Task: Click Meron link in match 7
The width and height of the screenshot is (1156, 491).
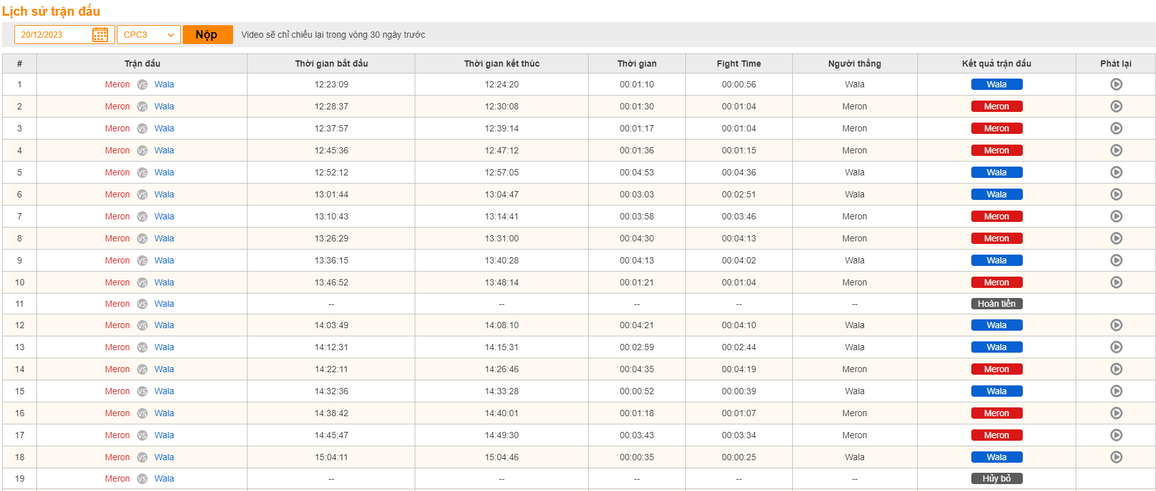Action: click(x=117, y=216)
